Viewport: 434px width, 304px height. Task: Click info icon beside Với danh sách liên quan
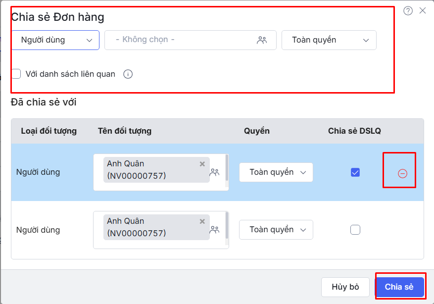point(128,74)
